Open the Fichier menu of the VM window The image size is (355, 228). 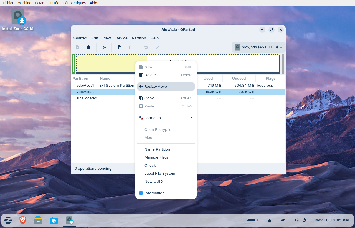8,3
